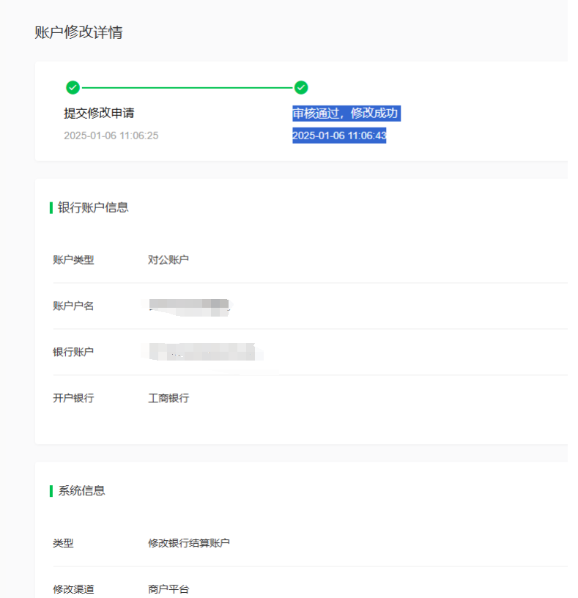Select the 提交修改申请 step label
Image resolution: width=578 pixels, height=598 pixels.
99,113
